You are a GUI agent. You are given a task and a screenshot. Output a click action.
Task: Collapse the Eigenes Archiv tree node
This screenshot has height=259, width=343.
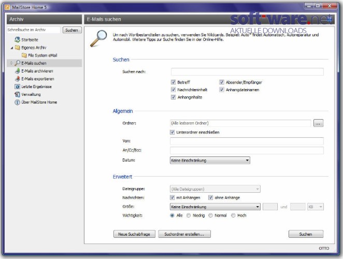point(12,48)
